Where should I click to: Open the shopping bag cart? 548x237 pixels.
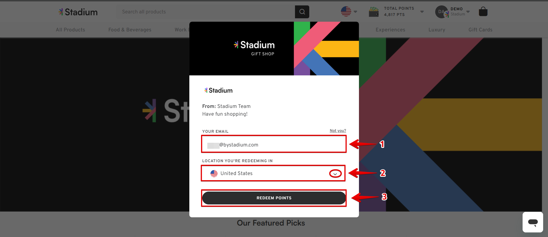tap(483, 12)
